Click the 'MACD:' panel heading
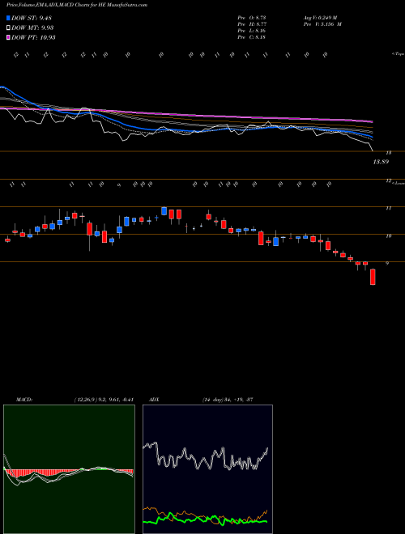The height and width of the screenshot is (534, 405). pos(23,400)
